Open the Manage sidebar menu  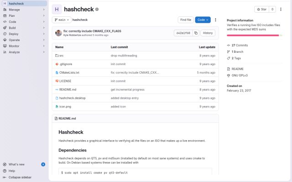[x=24, y=10]
